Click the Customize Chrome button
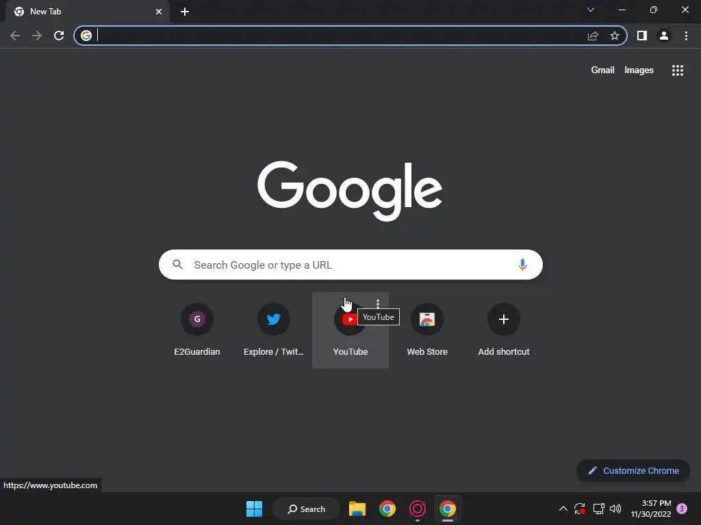 tap(633, 470)
